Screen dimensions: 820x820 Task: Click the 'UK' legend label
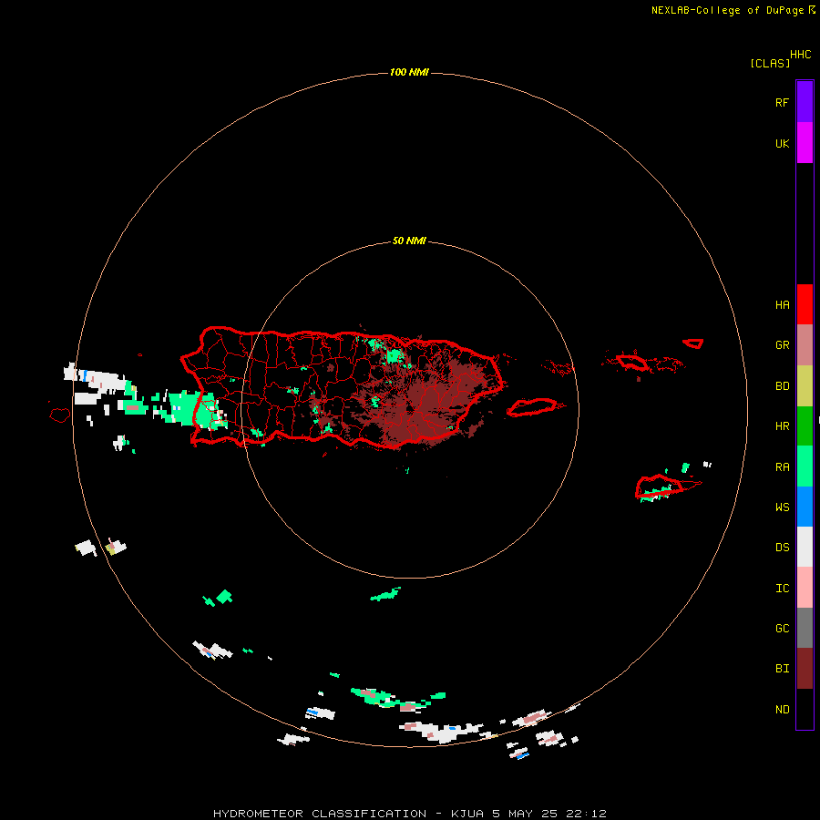point(782,144)
